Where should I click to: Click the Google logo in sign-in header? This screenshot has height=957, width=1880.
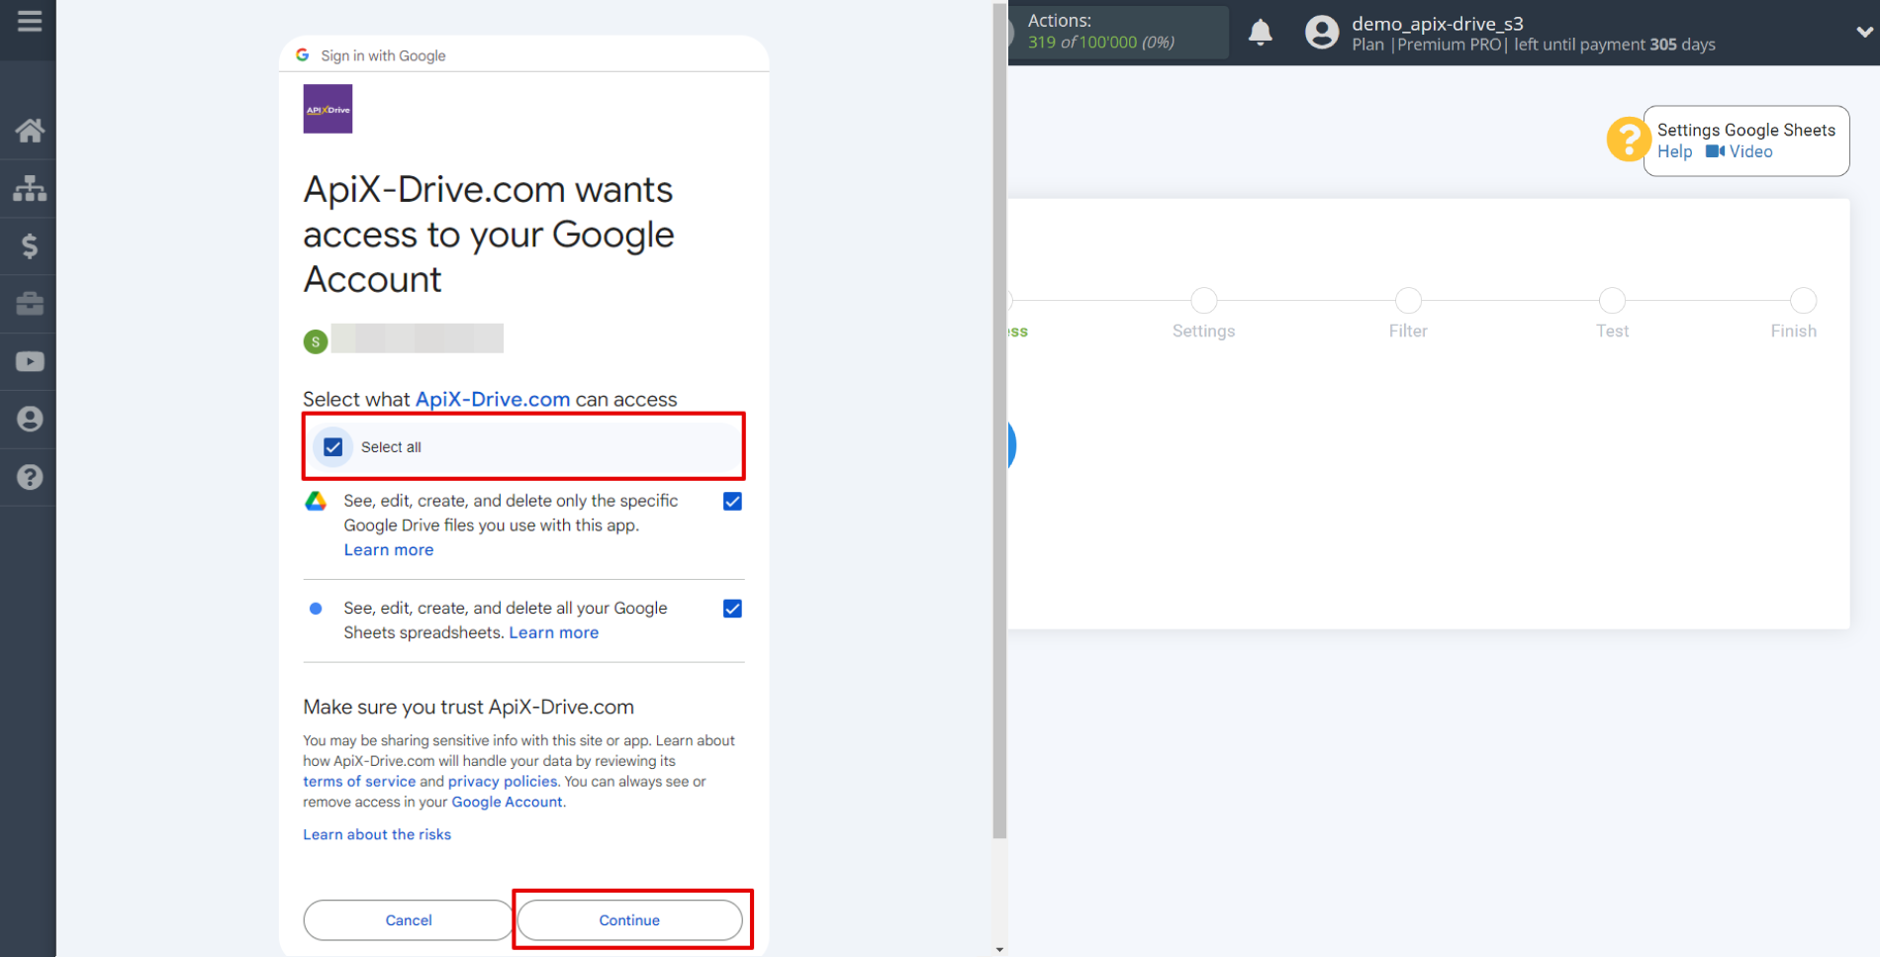click(303, 55)
